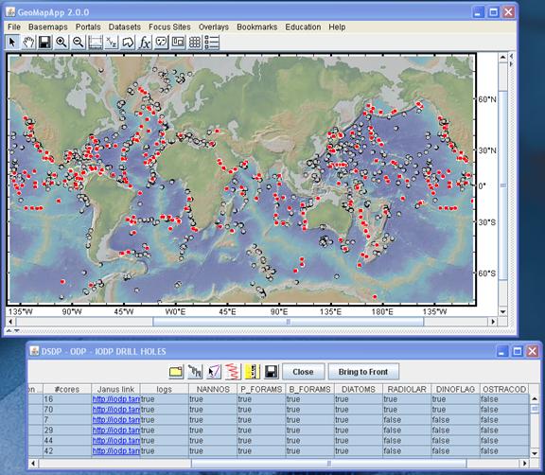Open the Education menu
The height and width of the screenshot is (475, 545).
[x=303, y=27]
